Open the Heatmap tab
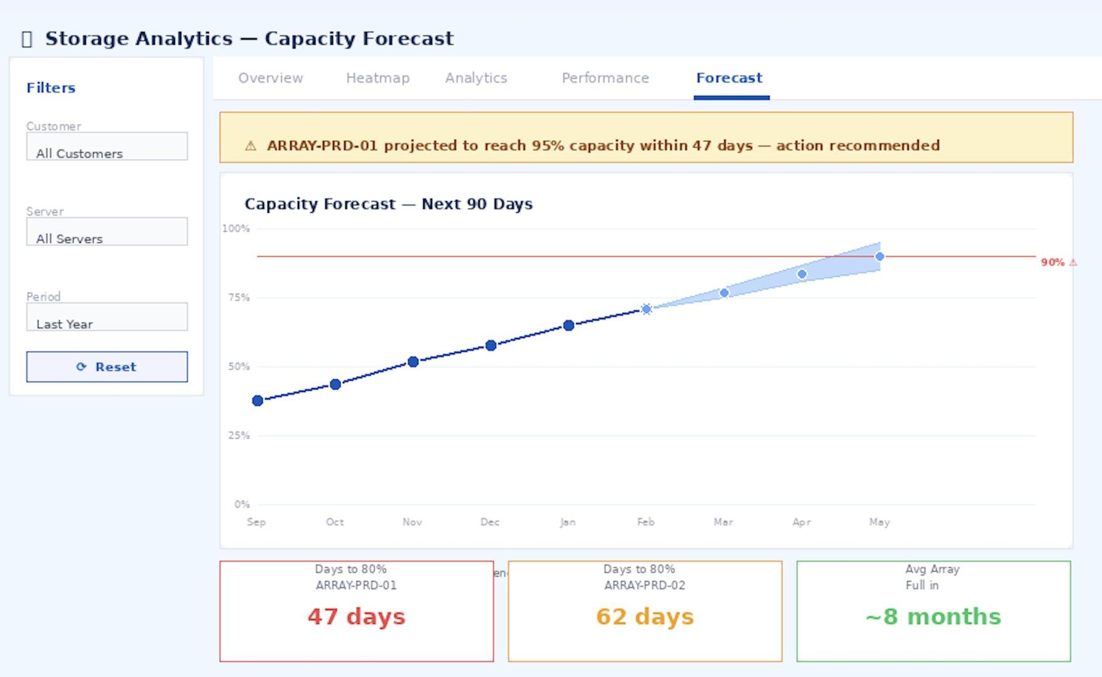Image resolution: width=1102 pixels, height=677 pixels. (x=377, y=78)
